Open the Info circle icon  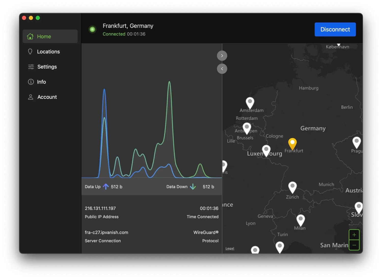point(30,82)
